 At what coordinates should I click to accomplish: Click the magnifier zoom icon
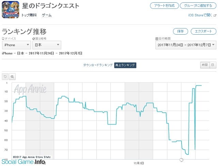[13, 77]
